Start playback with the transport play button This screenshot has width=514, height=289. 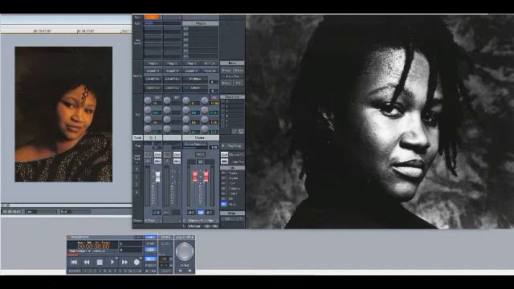tap(112, 263)
